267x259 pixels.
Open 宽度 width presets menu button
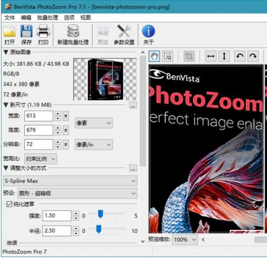click(66, 116)
